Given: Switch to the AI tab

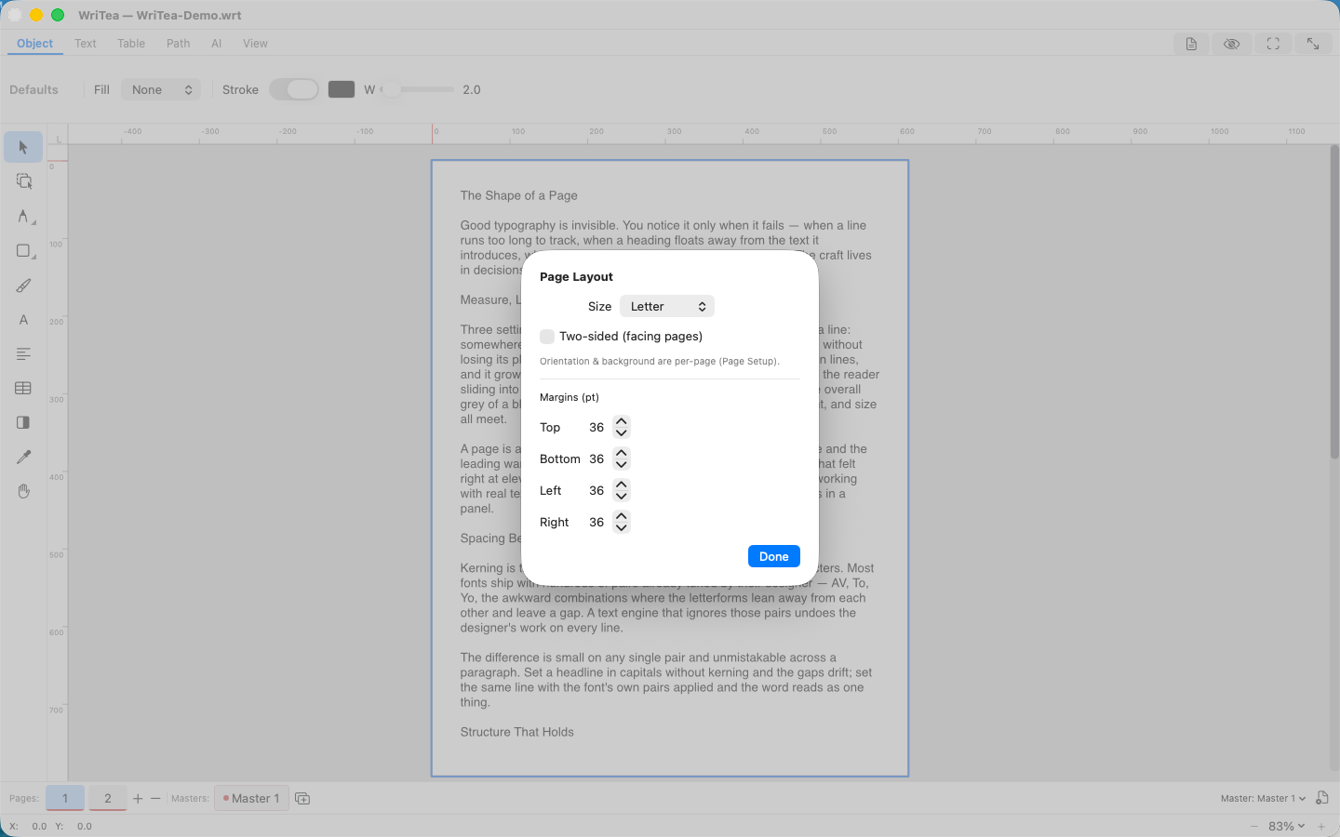Looking at the screenshot, I should (216, 44).
